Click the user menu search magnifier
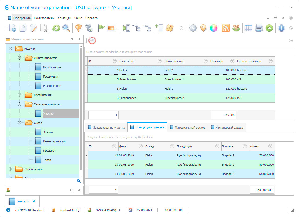Viewport: 299px width, 217px height. pyautogui.click(x=79, y=181)
